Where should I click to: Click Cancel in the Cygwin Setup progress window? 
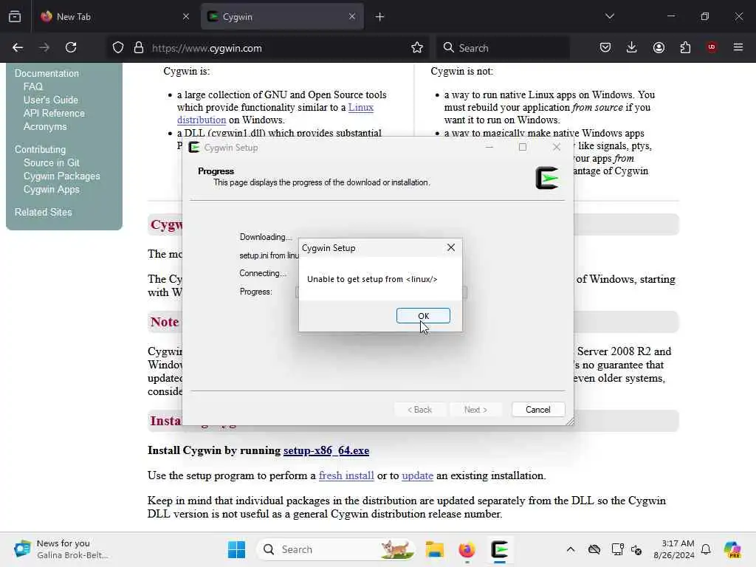[x=537, y=409]
